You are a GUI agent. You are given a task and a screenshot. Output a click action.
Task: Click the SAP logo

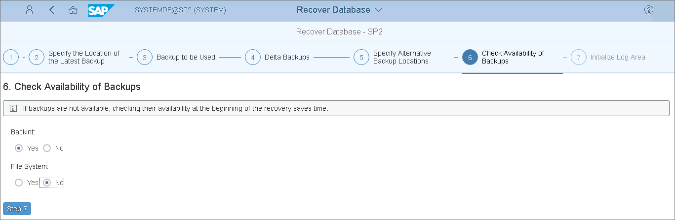click(102, 10)
